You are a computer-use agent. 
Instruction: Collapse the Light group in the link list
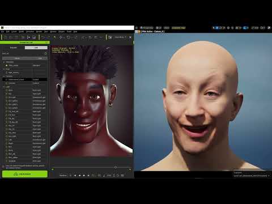(4, 87)
